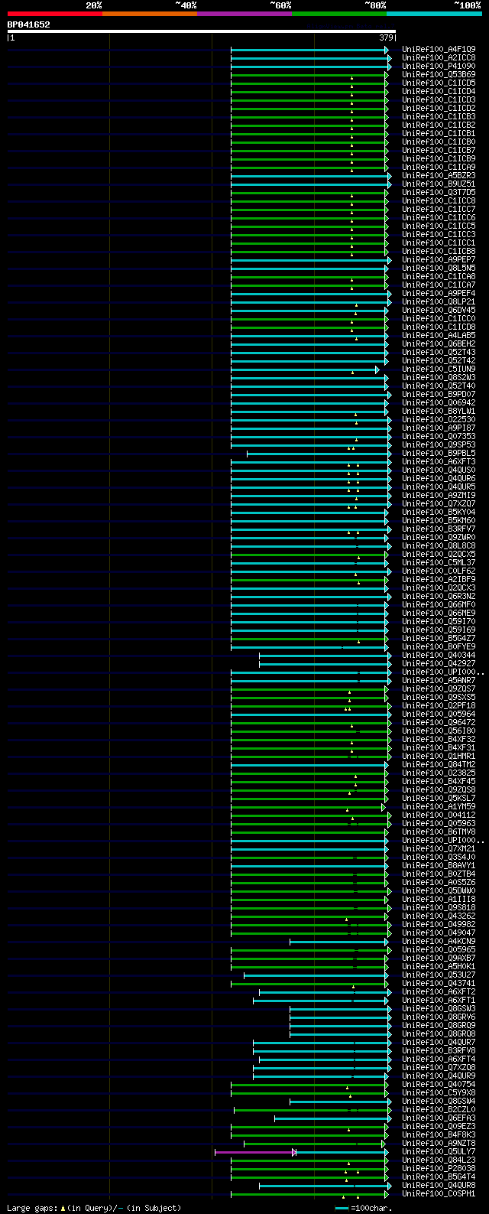Click the purple ~60% identity legend segment
Screen dimensions: 489x1214
point(244,13)
